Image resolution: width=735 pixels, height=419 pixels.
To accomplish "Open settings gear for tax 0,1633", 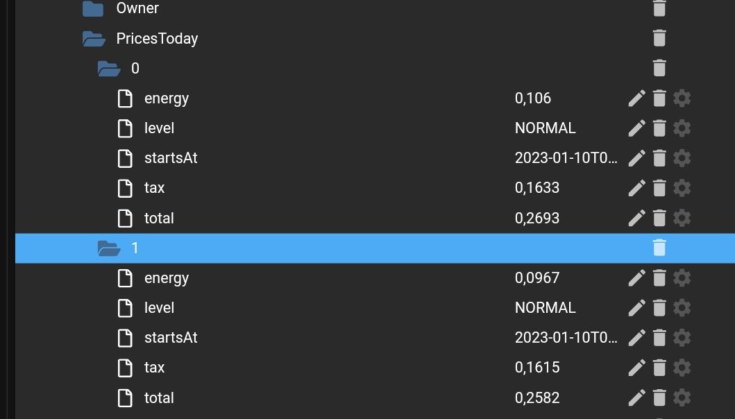I will pyautogui.click(x=682, y=188).
